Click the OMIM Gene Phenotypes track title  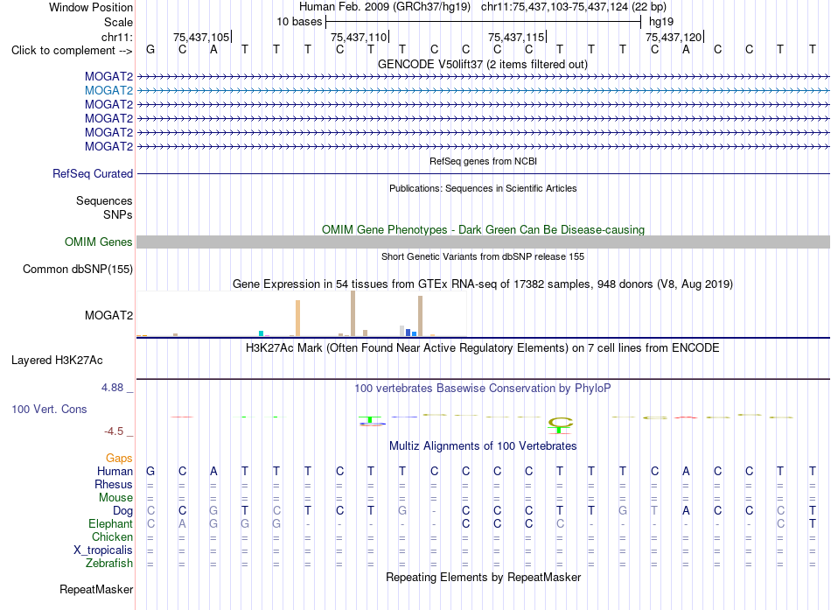[483, 229]
